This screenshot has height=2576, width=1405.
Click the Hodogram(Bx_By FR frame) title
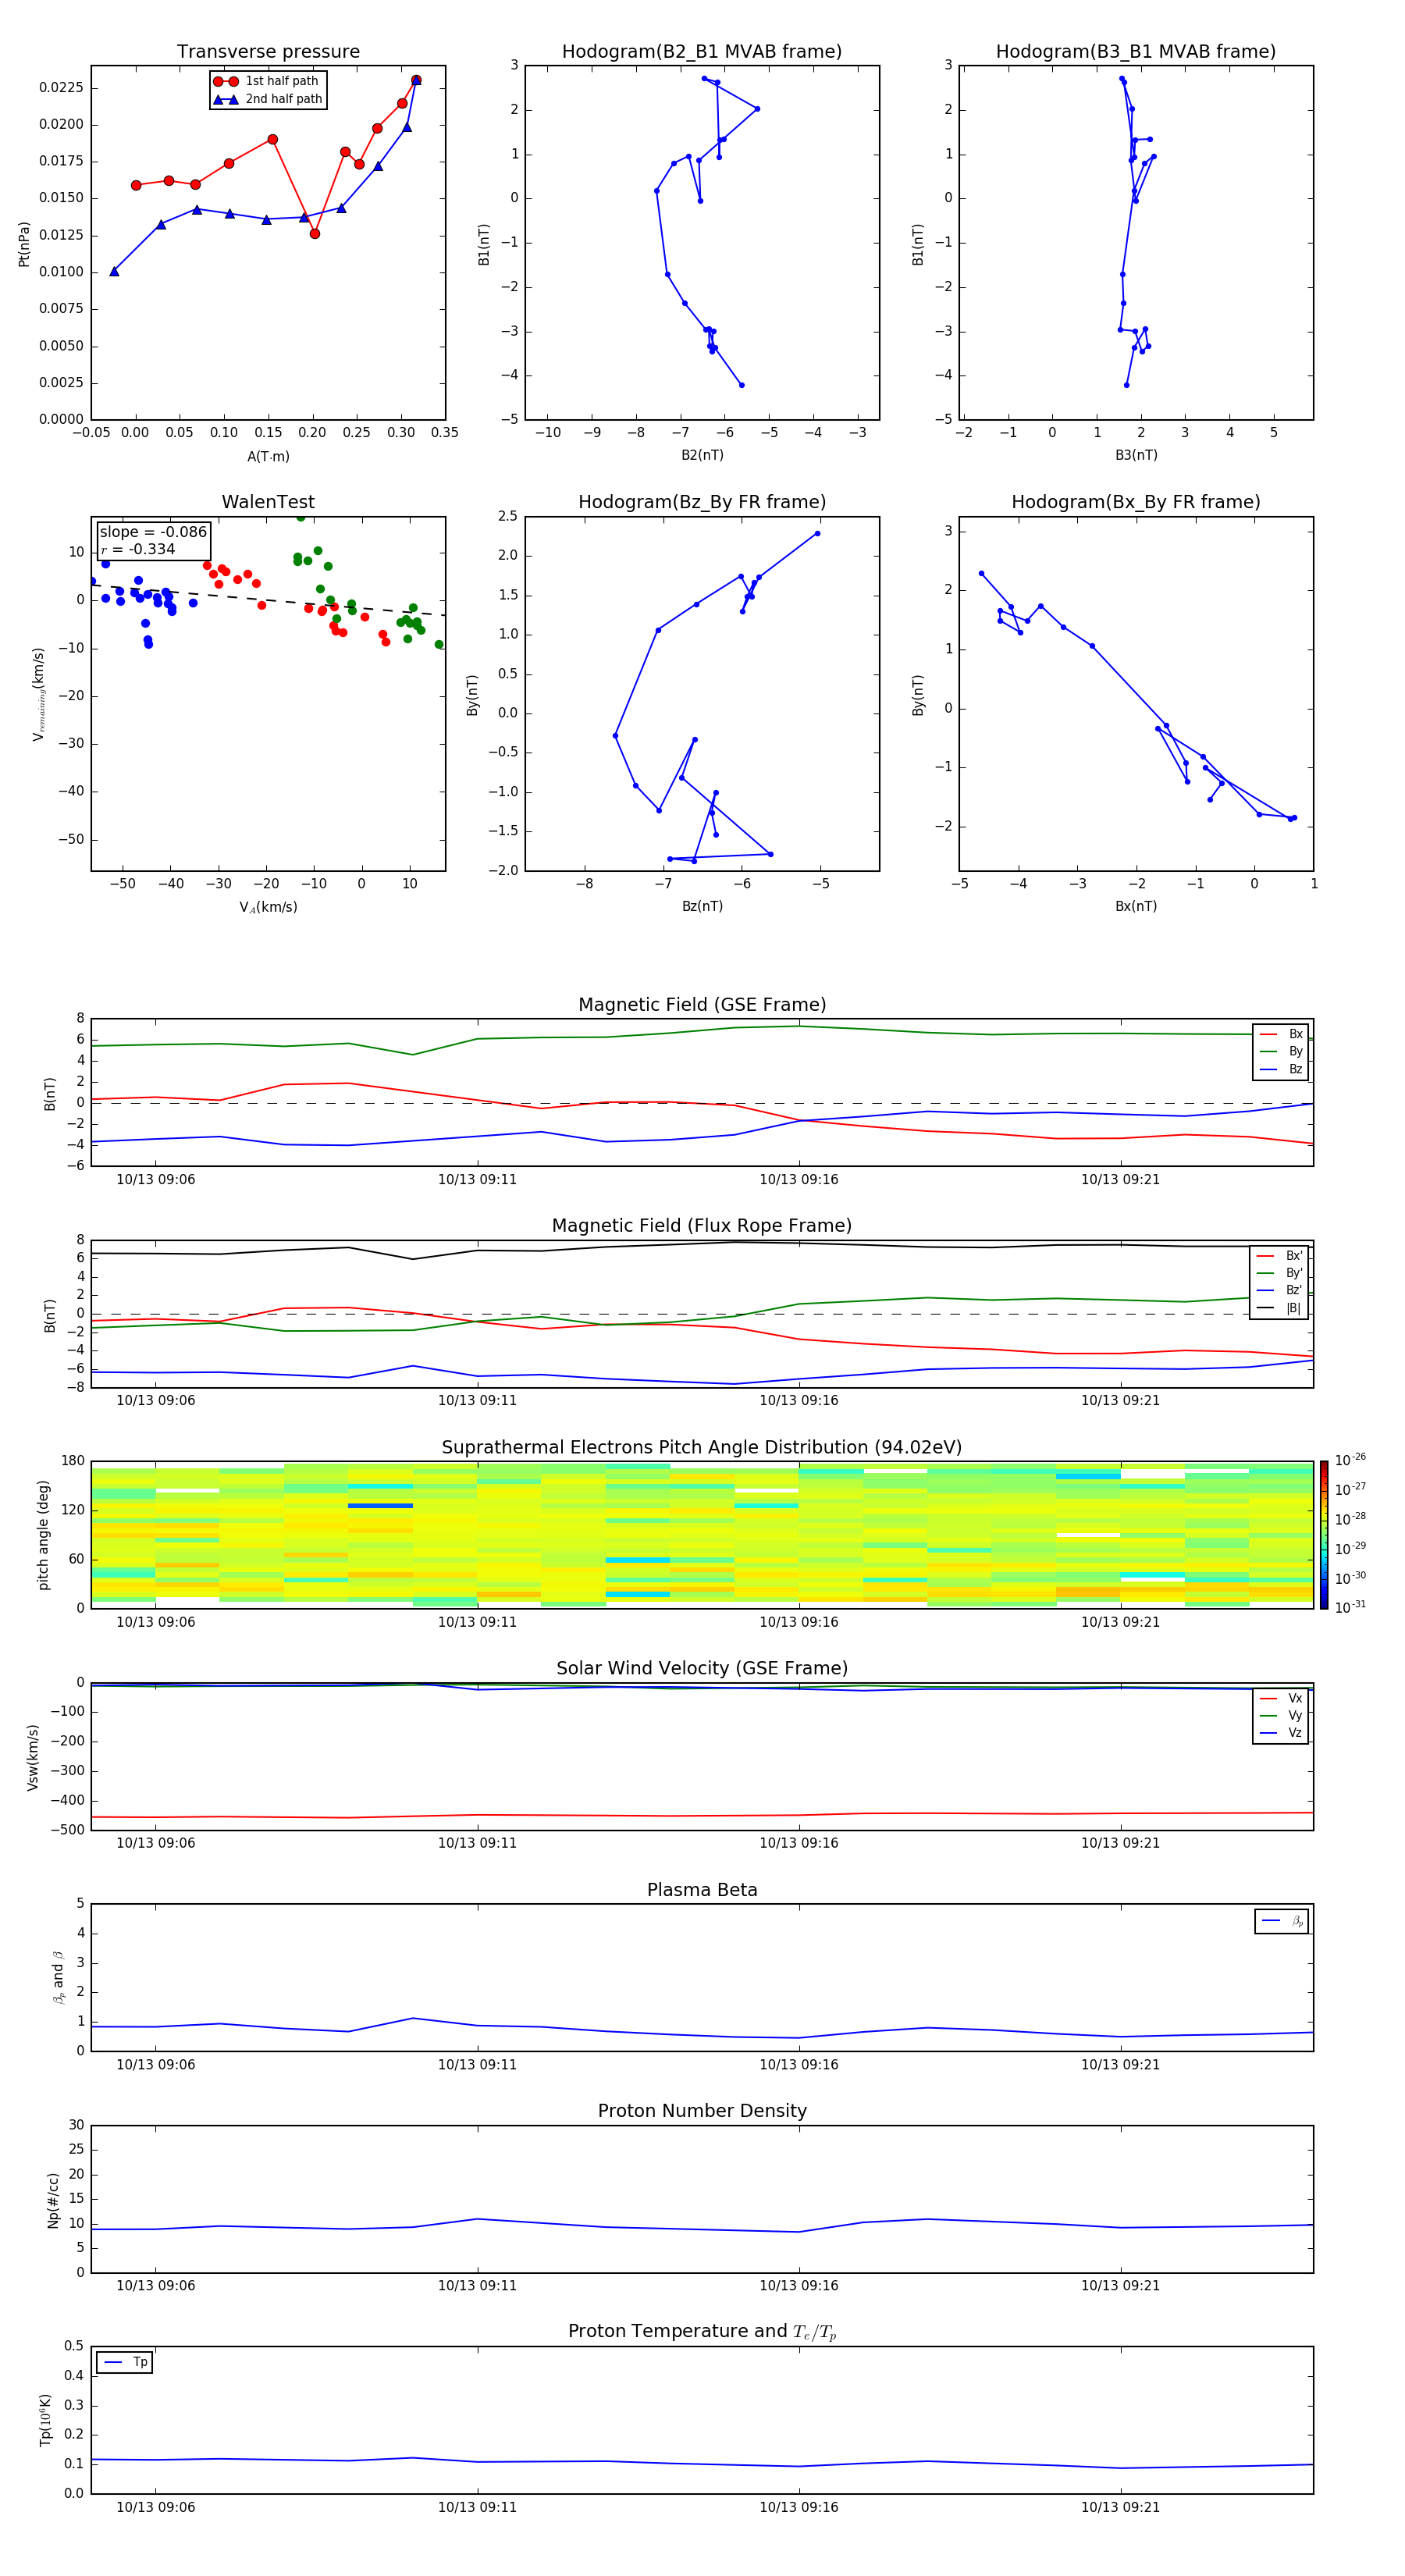pyautogui.click(x=1136, y=502)
